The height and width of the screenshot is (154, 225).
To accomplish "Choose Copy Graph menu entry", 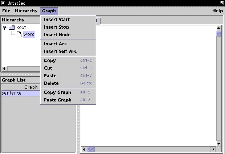I will (68, 92).
